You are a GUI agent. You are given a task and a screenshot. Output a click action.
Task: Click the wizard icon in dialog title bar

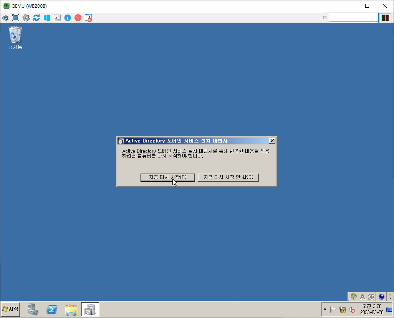point(121,141)
